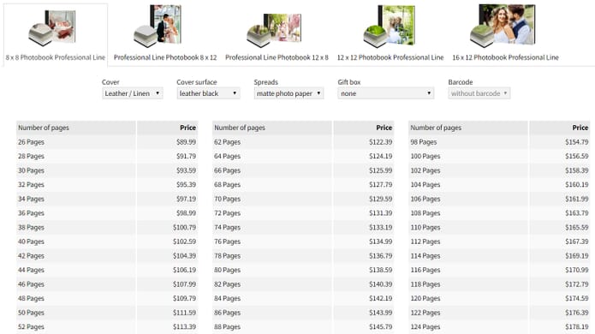Click the $106.19 price
The height and width of the screenshot is (334, 595).
click(184, 270)
